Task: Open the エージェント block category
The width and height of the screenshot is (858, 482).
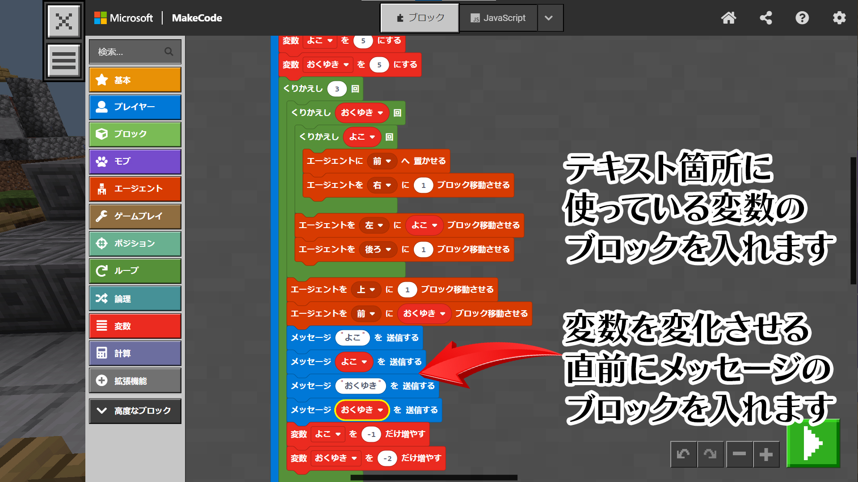Action: click(x=135, y=189)
